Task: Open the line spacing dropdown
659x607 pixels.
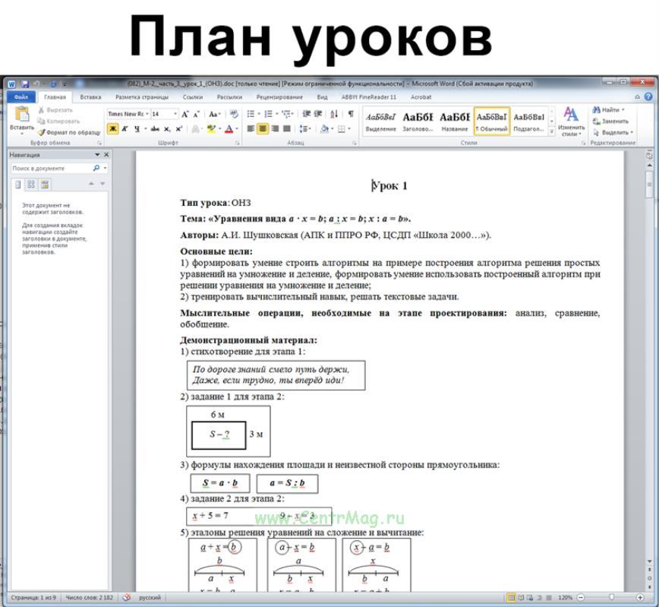Action: pos(304,128)
